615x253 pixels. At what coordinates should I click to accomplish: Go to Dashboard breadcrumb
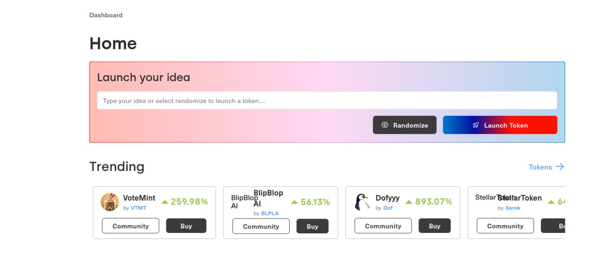point(106,15)
